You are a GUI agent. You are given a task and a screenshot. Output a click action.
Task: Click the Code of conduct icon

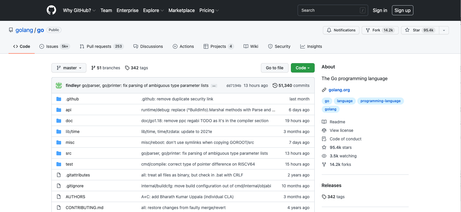click(324, 139)
